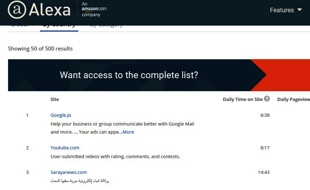
Task: Click the Youtube.com description text
Action: 115,156
